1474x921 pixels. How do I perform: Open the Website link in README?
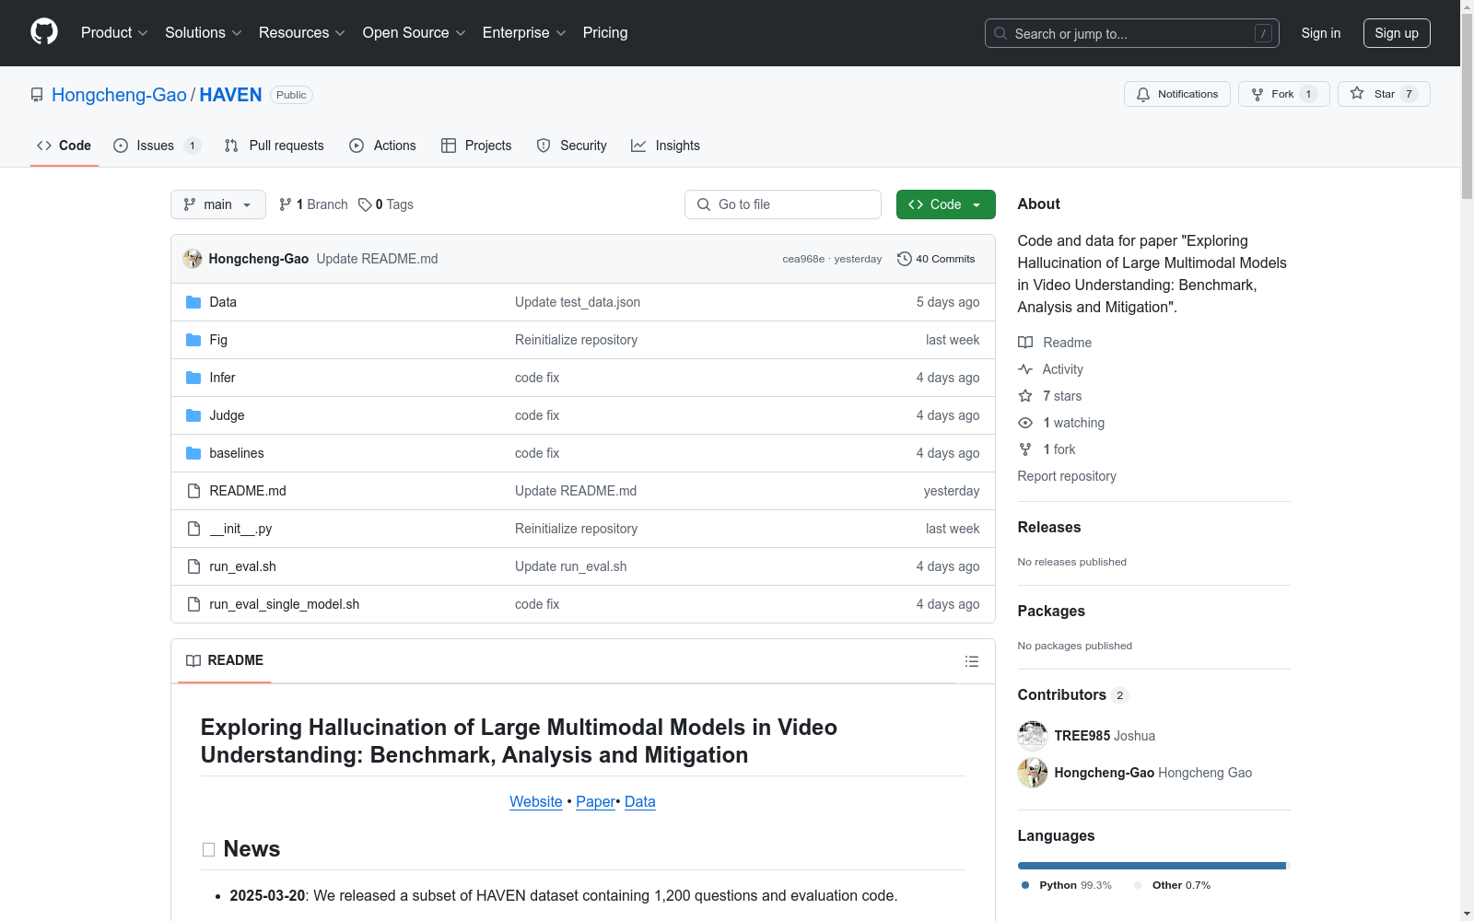point(536,801)
